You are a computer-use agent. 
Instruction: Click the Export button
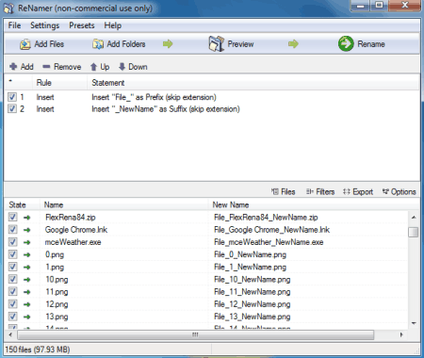coord(358,191)
